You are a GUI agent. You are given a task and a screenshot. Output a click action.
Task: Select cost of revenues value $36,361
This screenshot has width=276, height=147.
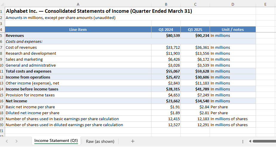[195, 47]
